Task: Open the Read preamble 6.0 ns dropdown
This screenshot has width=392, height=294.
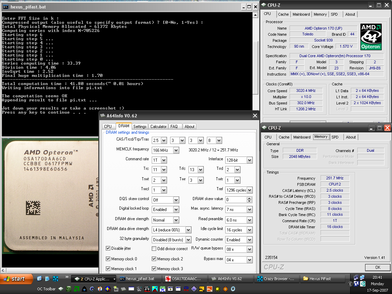Action: click(x=249, y=220)
